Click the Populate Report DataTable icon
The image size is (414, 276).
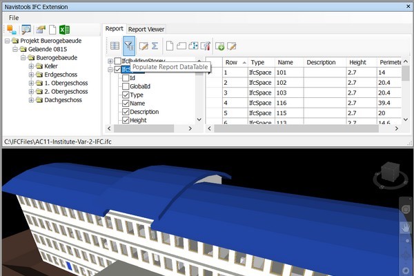click(x=129, y=46)
